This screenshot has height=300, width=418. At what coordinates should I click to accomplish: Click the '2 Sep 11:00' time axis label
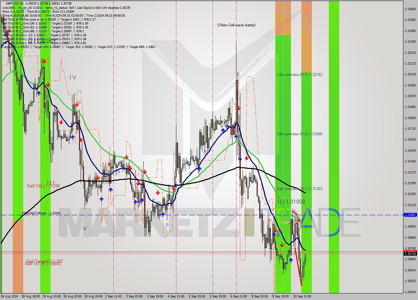(x=113, y=296)
